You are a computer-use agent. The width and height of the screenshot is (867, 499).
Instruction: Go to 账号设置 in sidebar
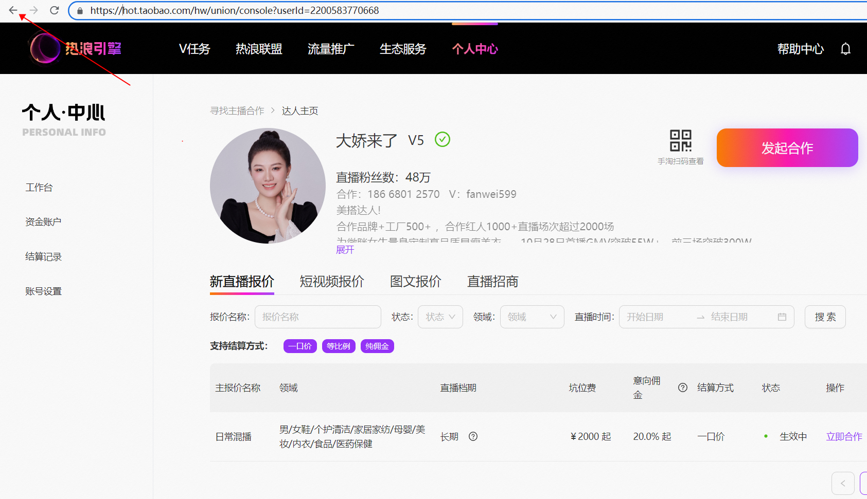click(43, 291)
